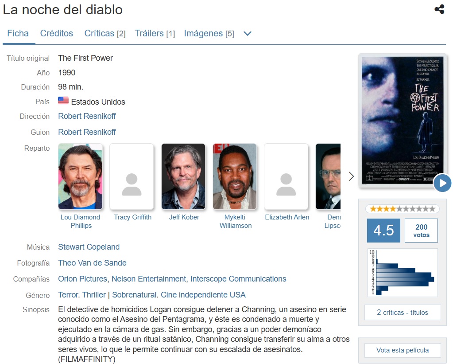The height and width of the screenshot is (364, 453).
Task: Open Theo Van de Sande photography link
Action: pos(92,263)
